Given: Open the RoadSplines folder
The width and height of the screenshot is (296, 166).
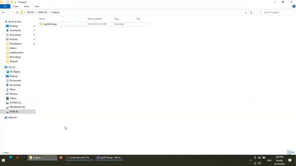Looking at the screenshot, I should coord(15,44).
